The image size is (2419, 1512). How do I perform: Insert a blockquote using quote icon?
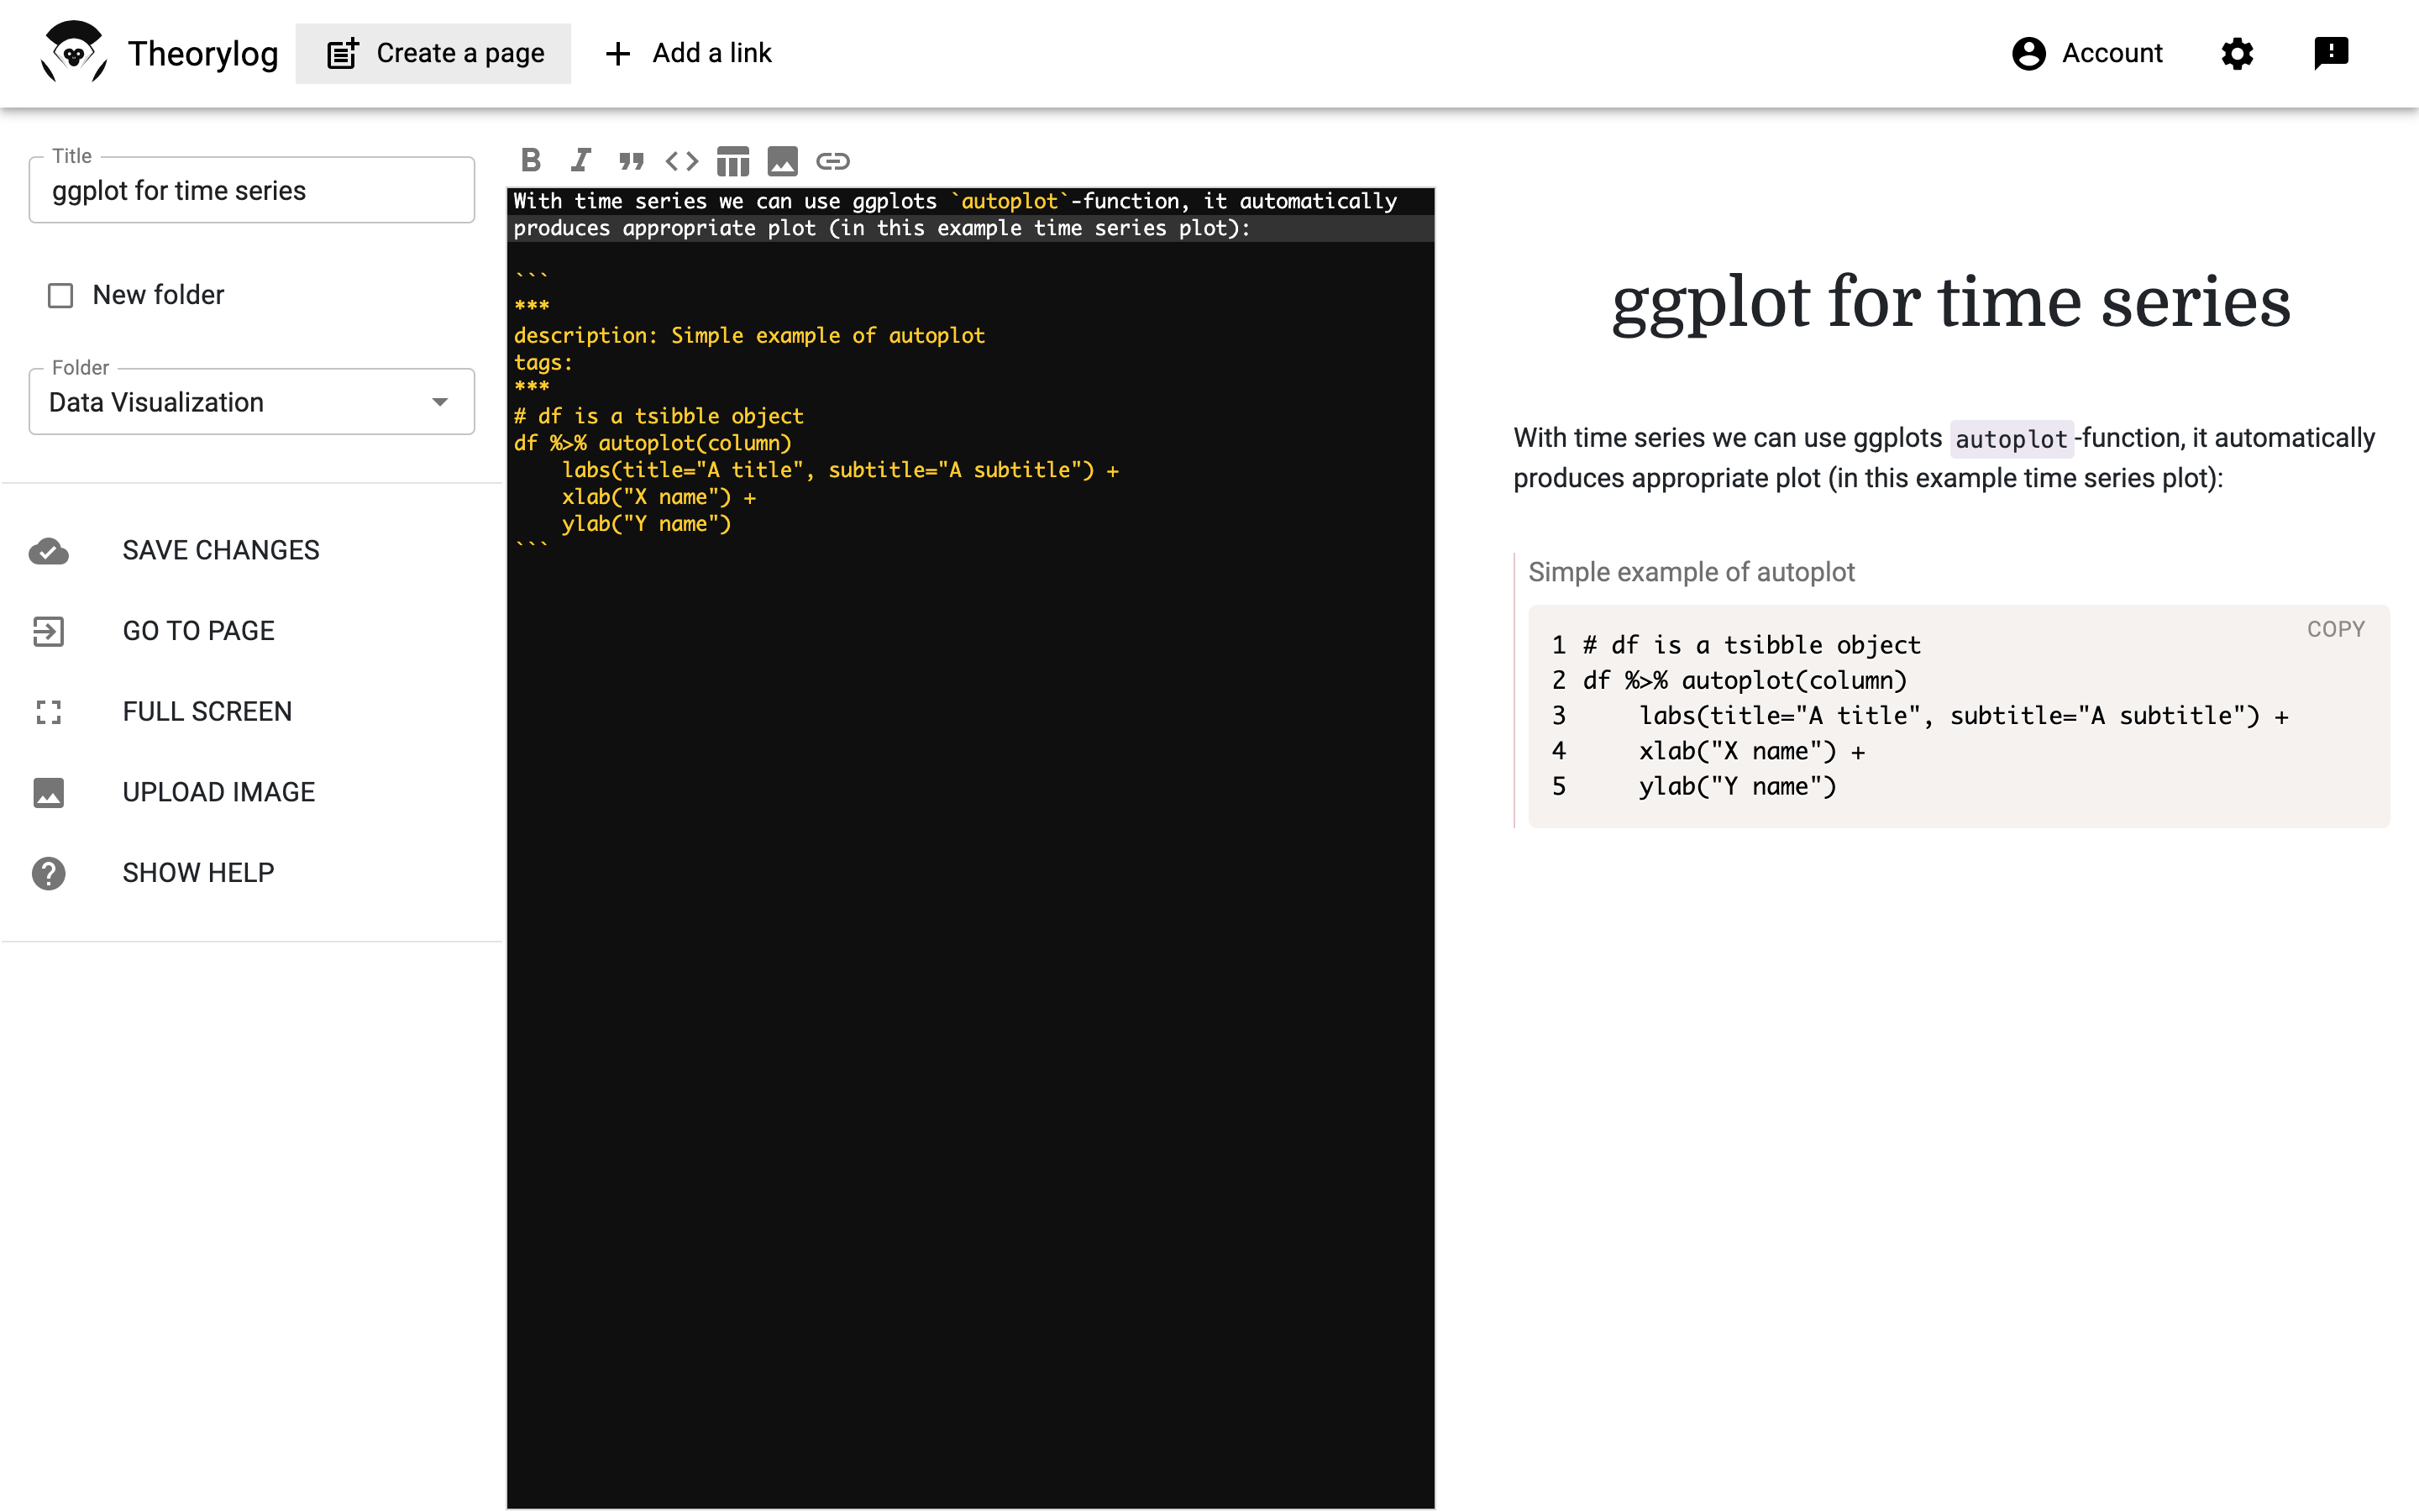click(x=631, y=160)
